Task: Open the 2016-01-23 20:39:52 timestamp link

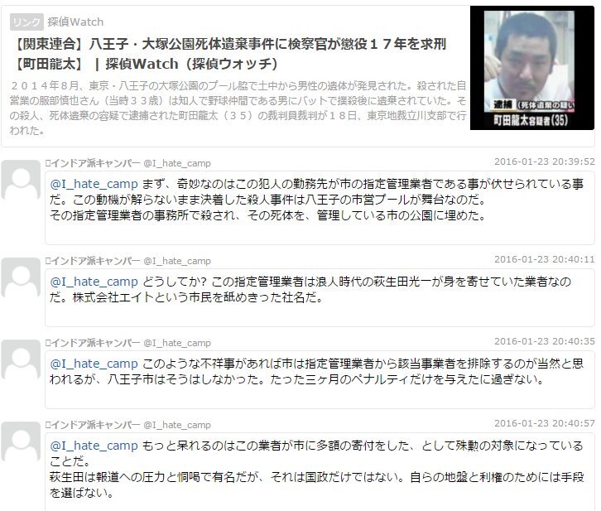Action: pos(544,161)
